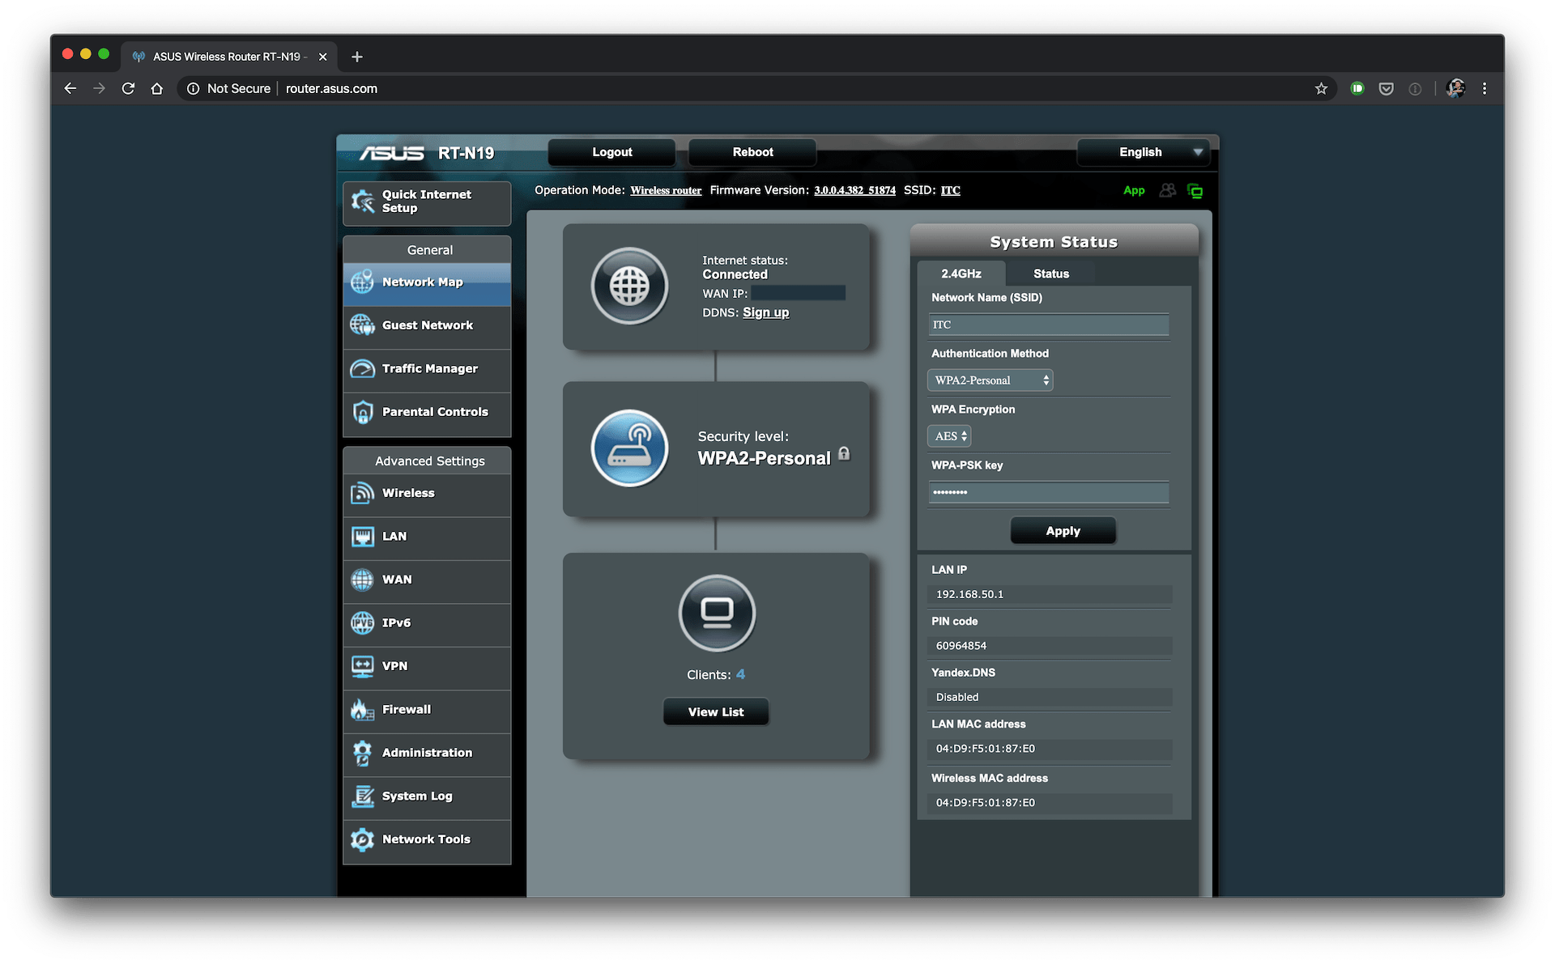Click the Reboot button
The image size is (1555, 964).
coord(752,152)
